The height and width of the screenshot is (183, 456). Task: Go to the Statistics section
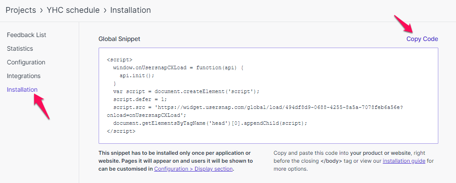pos(20,49)
